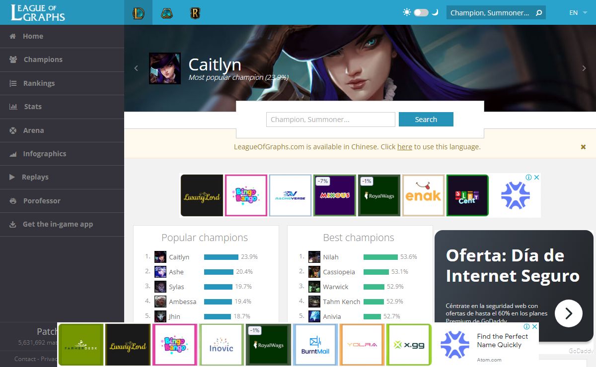Image resolution: width=596 pixels, height=367 pixels.
Task: Open Sylas in Popular champions
Action: [176, 287]
